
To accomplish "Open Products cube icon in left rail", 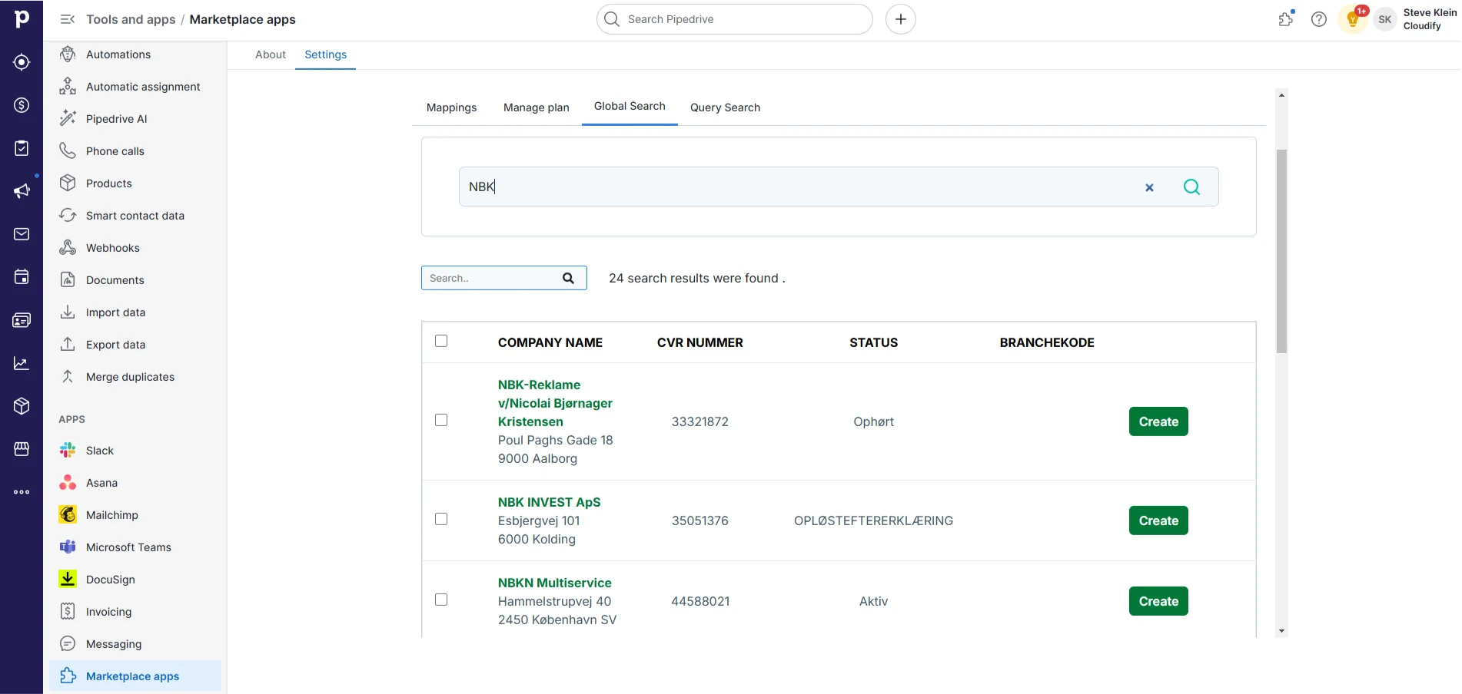I will coord(22,406).
